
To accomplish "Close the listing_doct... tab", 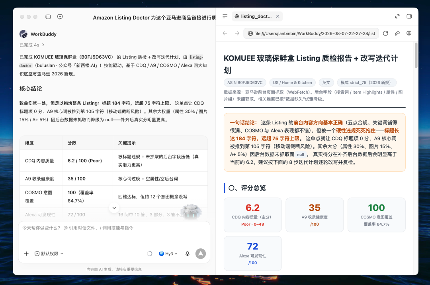I will 278,16.
